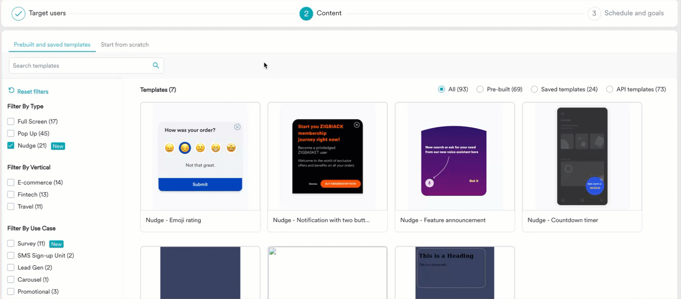Image resolution: width=681 pixels, height=299 pixels.
Task: Choose the Nudge - Feature announcement template
Action: click(454, 167)
